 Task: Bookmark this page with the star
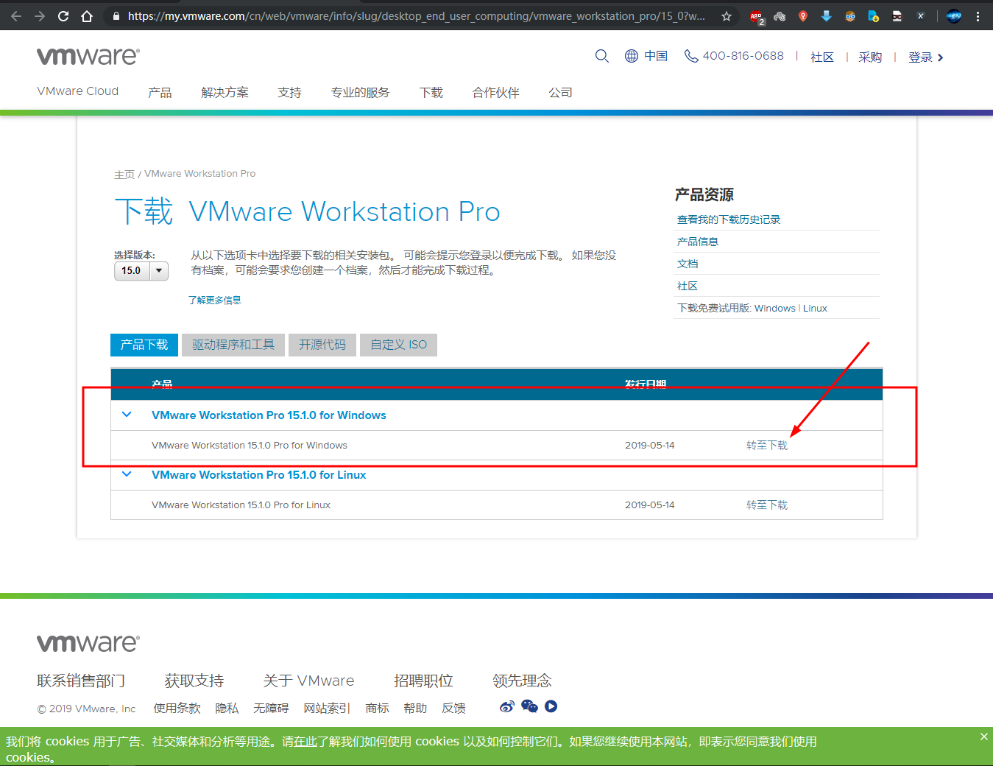(x=727, y=15)
